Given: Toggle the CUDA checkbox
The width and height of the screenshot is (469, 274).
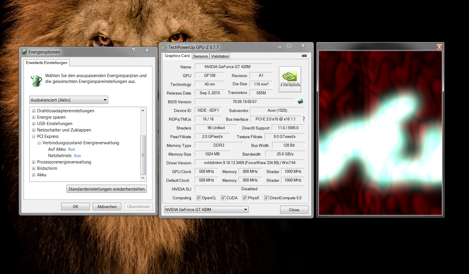Looking at the screenshot, I should (223, 198).
